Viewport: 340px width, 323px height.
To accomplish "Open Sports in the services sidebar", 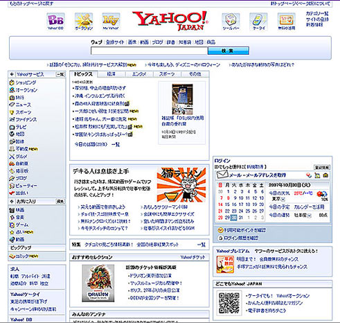I will [x=24, y=112].
